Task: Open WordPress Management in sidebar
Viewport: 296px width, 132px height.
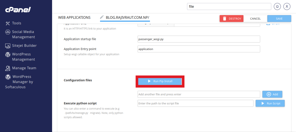Action: [23, 57]
